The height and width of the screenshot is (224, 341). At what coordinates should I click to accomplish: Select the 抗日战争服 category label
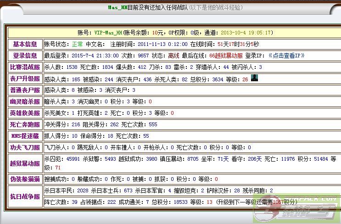point(25,196)
